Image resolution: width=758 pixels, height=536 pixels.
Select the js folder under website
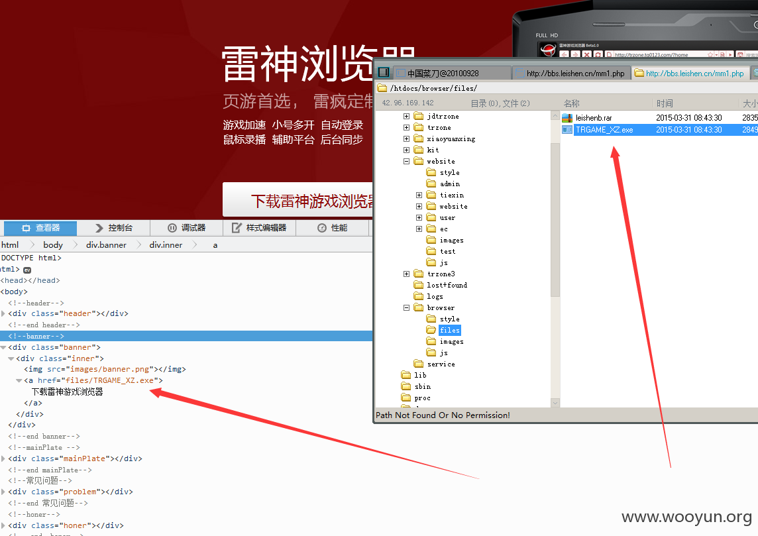(x=444, y=262)
